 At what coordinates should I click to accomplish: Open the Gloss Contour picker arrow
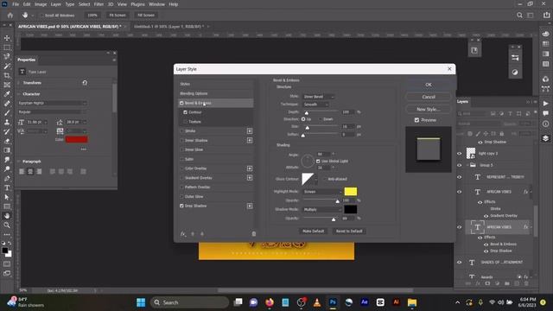pos(316,180)
